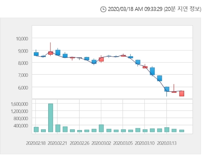Click the tallest volume bar reaching 1,600,000
This screenshot has height=155, width=205.
pyautogui.click(x=51, y=118)
